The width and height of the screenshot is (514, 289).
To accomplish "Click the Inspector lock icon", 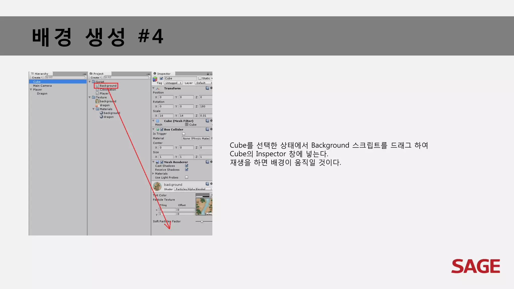I will [x=208, y=74].
